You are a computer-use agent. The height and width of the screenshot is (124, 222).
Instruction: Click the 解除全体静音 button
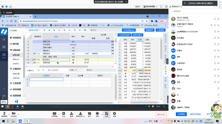195,114
